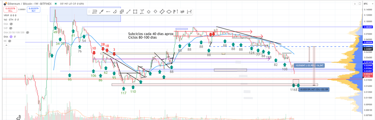The image size is (375, 120).
Task: Show the EMA 20/50/100/200 indicator
Action: pyautogui.click(x=27, y=32)
